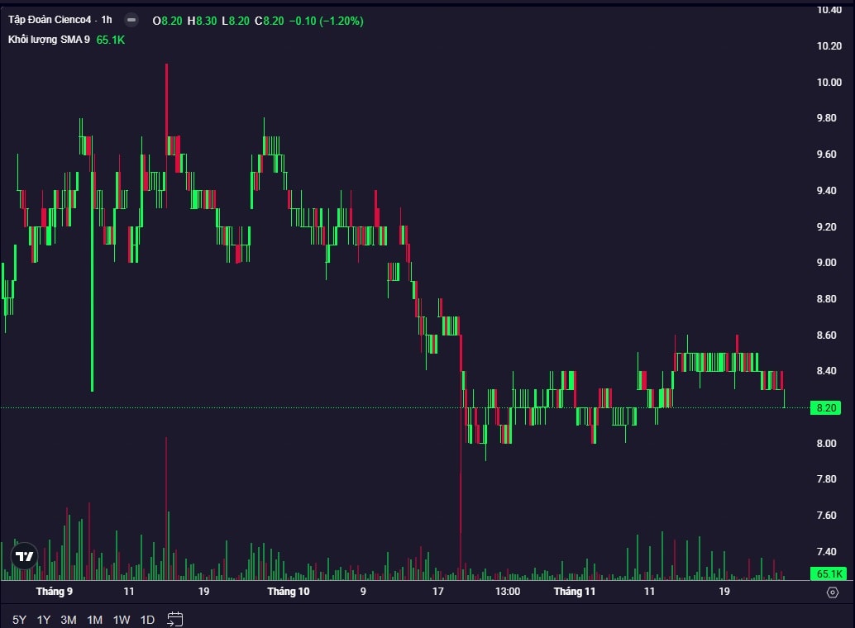Select the 1Y time range
855x628 pixels.
click(x=44, y=620)
